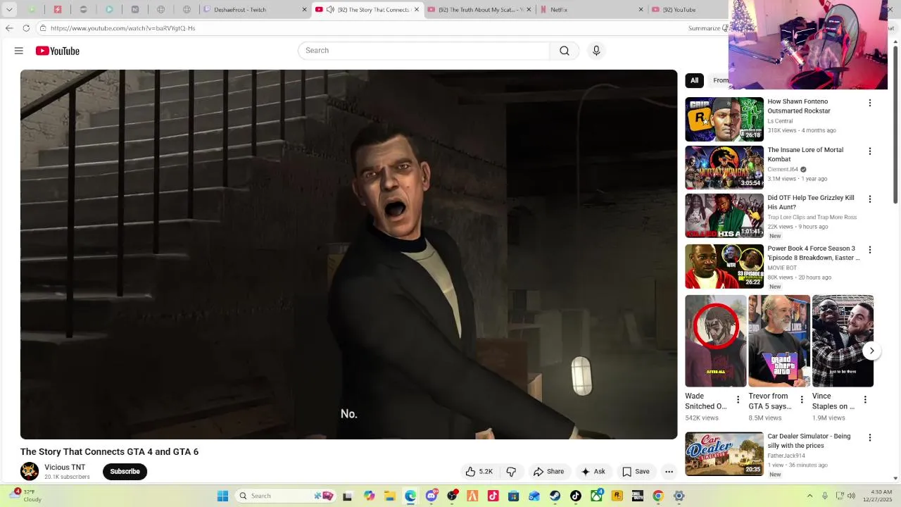This screenshot has height=507, width=901.
Task: Open options for Insane Lore of Mortal Kombat
Action: pos(870,151)
